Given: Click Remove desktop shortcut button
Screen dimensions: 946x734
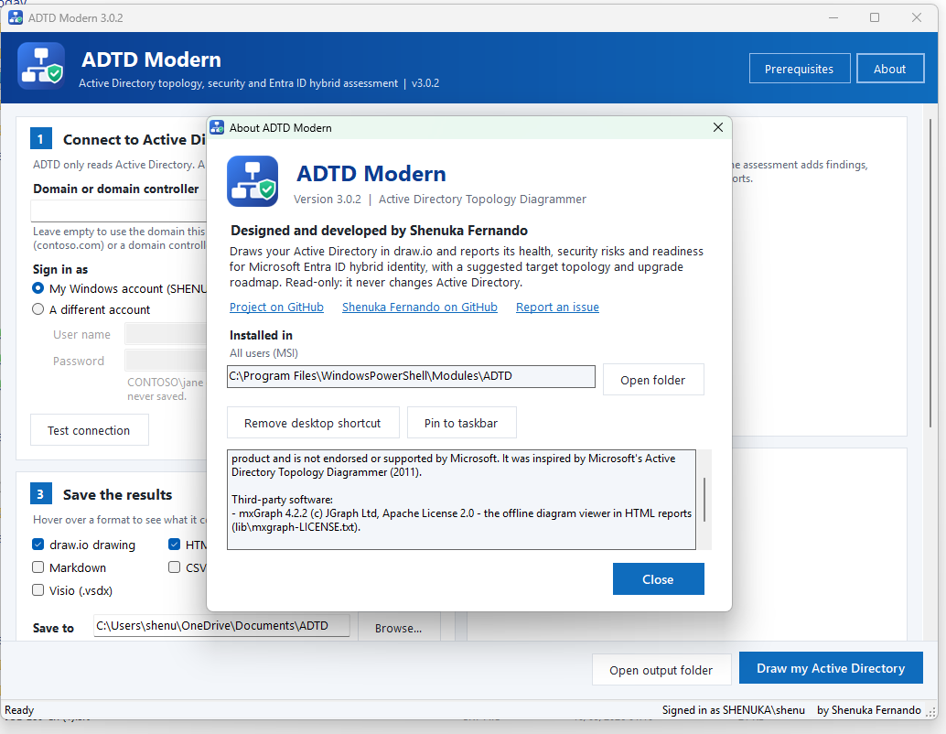Looking at the screenshot, I should click(313, 423).
